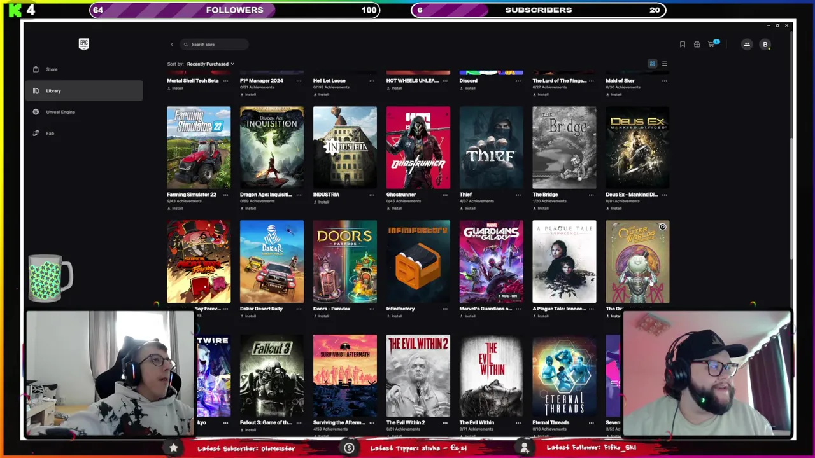Open the Fab section
Viewport: 815px width, 458px height.
84,133
